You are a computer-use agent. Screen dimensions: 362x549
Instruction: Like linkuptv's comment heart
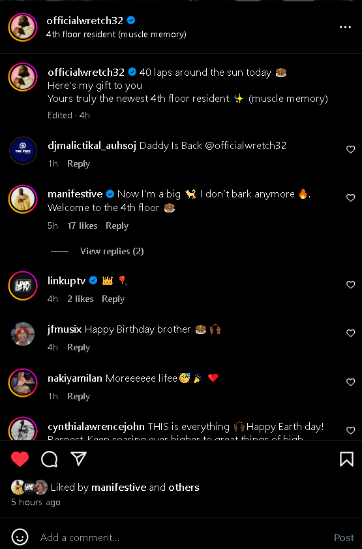click(x=350, y=285)
